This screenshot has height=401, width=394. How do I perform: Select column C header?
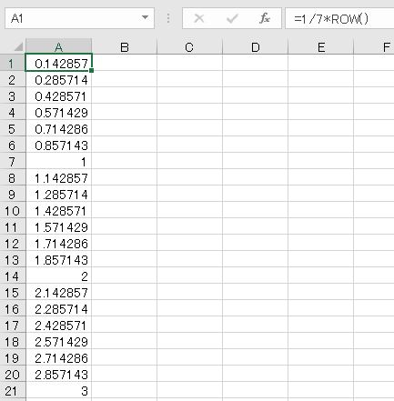click(190, 46)
